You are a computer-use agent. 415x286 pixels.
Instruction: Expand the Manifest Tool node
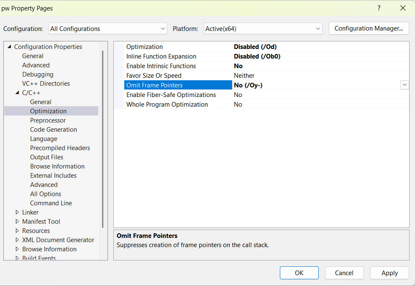point(17,222)
